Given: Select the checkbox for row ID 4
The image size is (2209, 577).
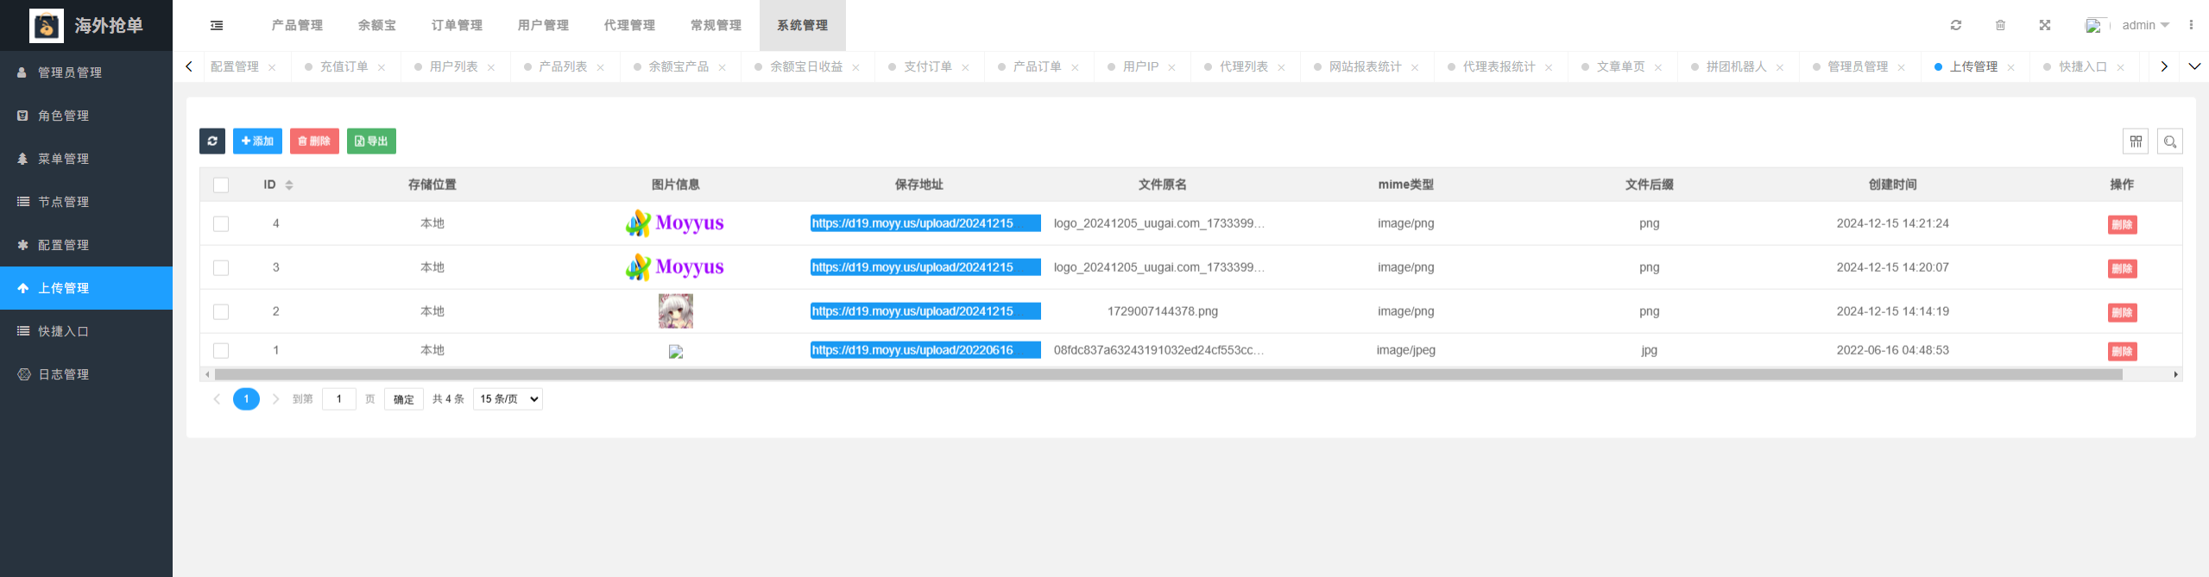Looking at the screenshot, I should pyautogui.click(x=221, y=224).
